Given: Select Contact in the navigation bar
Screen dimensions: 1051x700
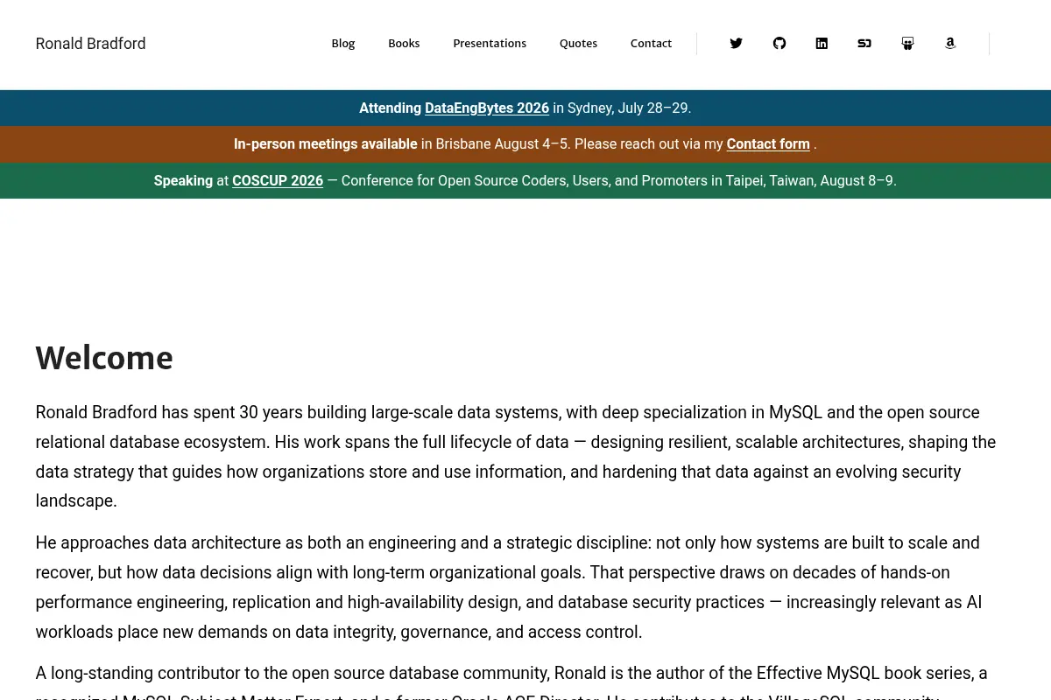Looking at the screenshot, I should pyautogui.click(x=651, y=44).
